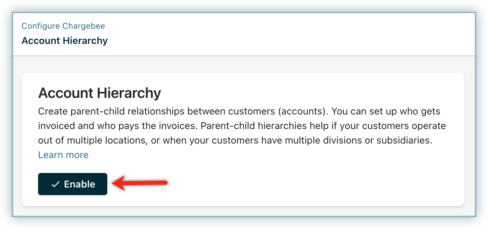Screen dimensions: 488x229
Task: Select the large Account Hierarchy card heading
Action: [100, 93]
